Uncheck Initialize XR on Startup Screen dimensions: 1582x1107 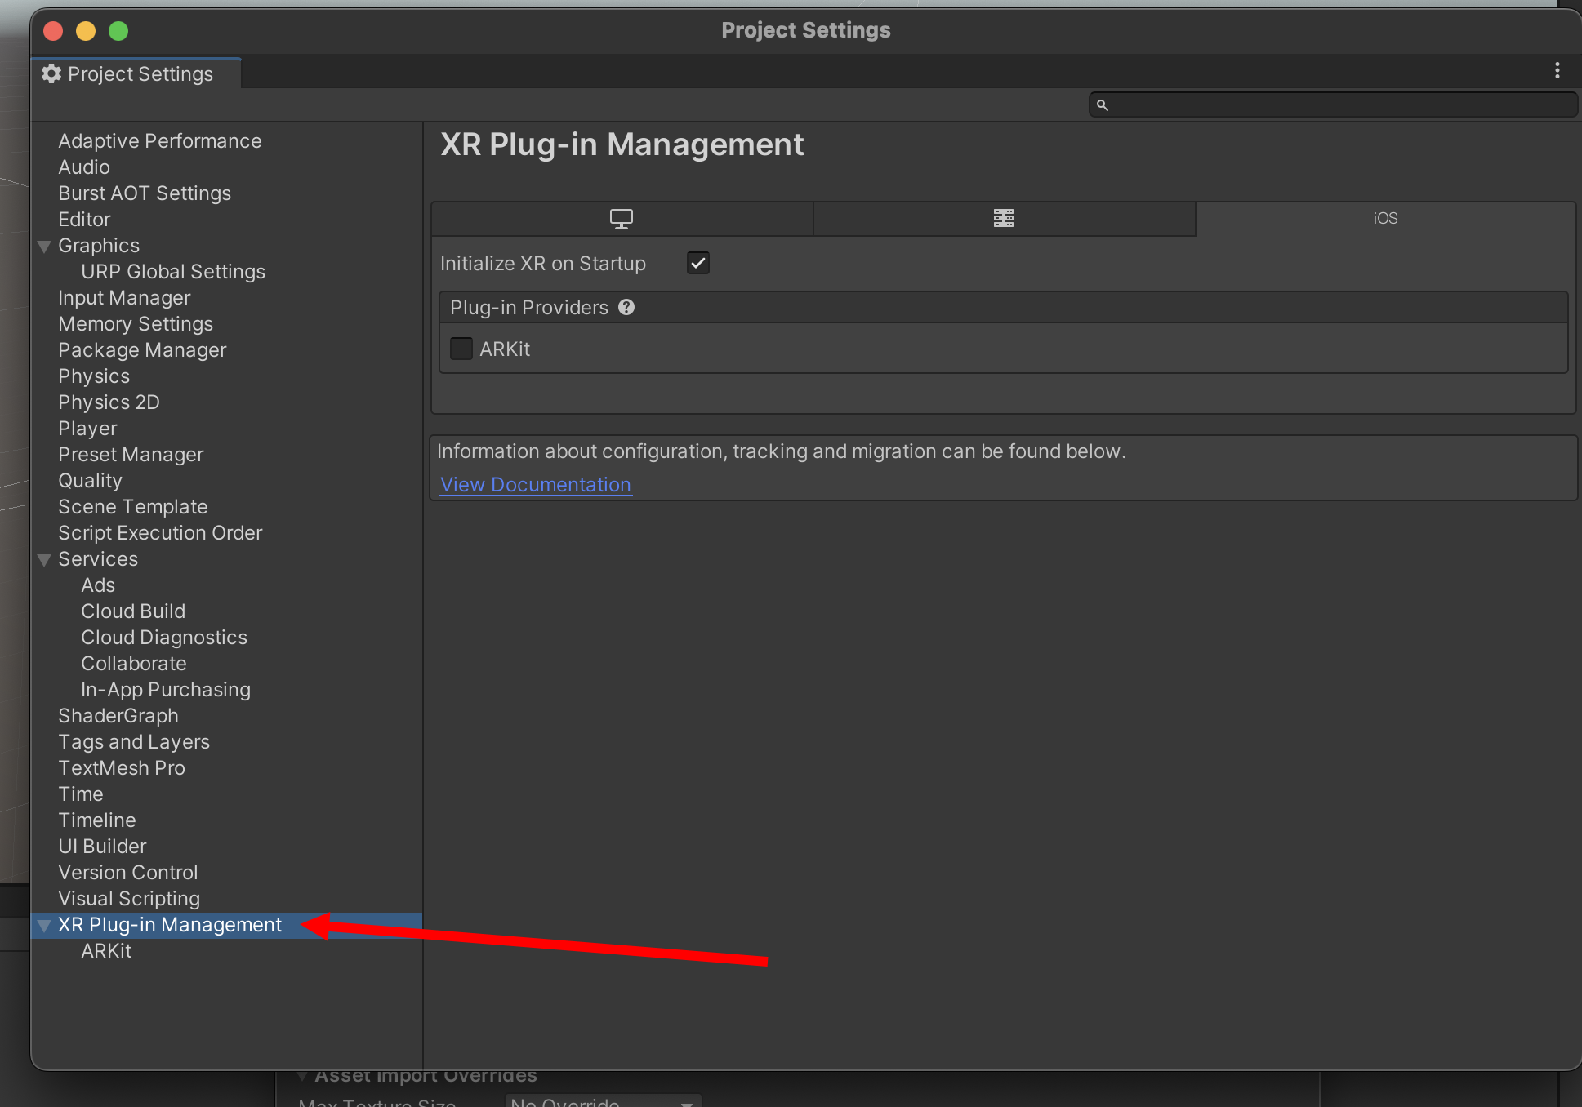tap(697, 264)
